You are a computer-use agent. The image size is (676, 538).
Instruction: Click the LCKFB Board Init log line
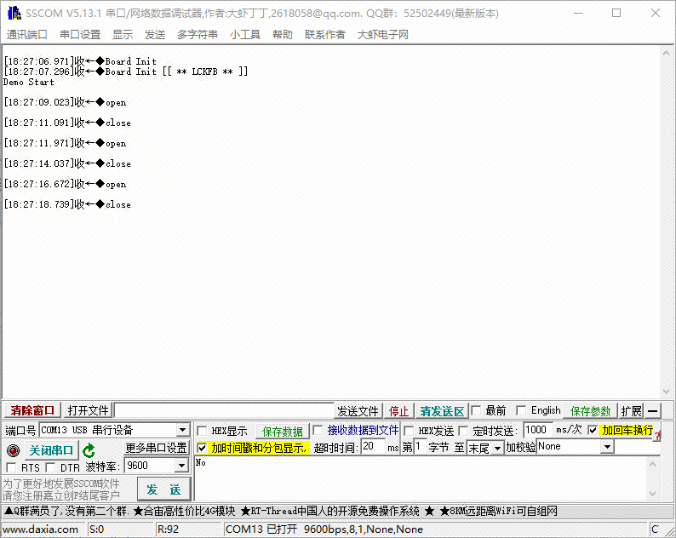126,72
